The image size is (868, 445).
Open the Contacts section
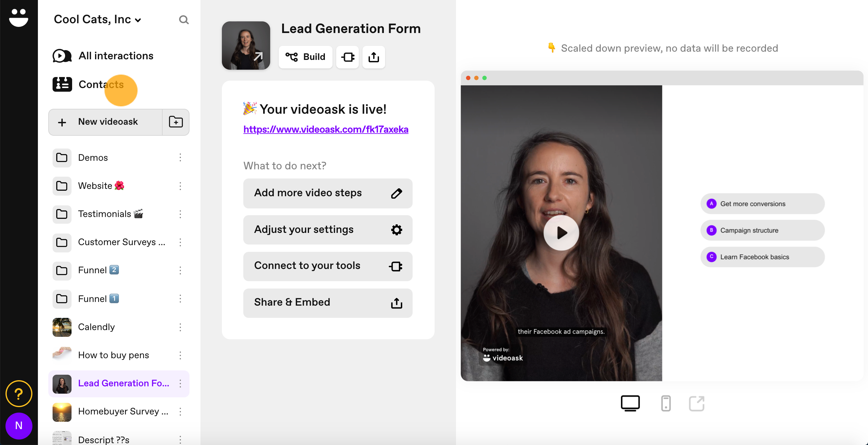coord(88,85)
